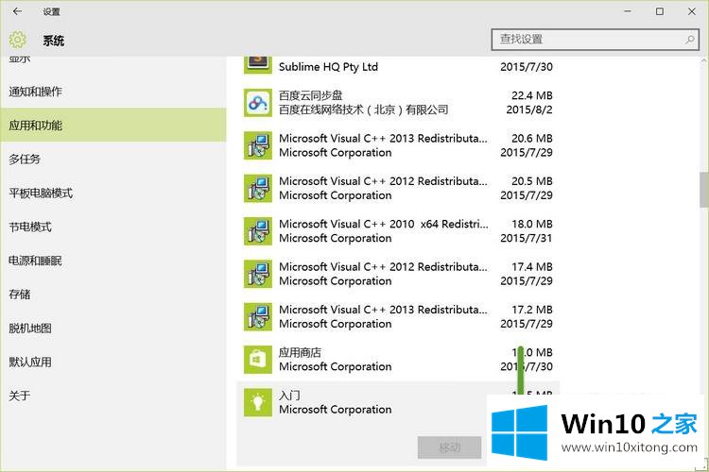
Task: Click the 百度云同步盘 app icon
Action: [258, 103]
